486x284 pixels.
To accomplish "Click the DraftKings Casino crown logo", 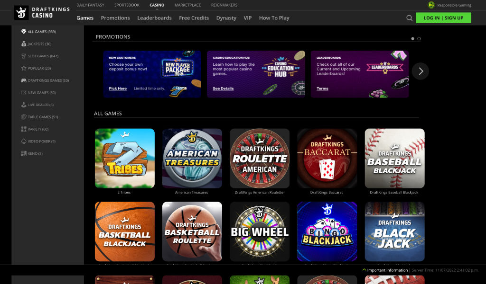I will [21, 13].
